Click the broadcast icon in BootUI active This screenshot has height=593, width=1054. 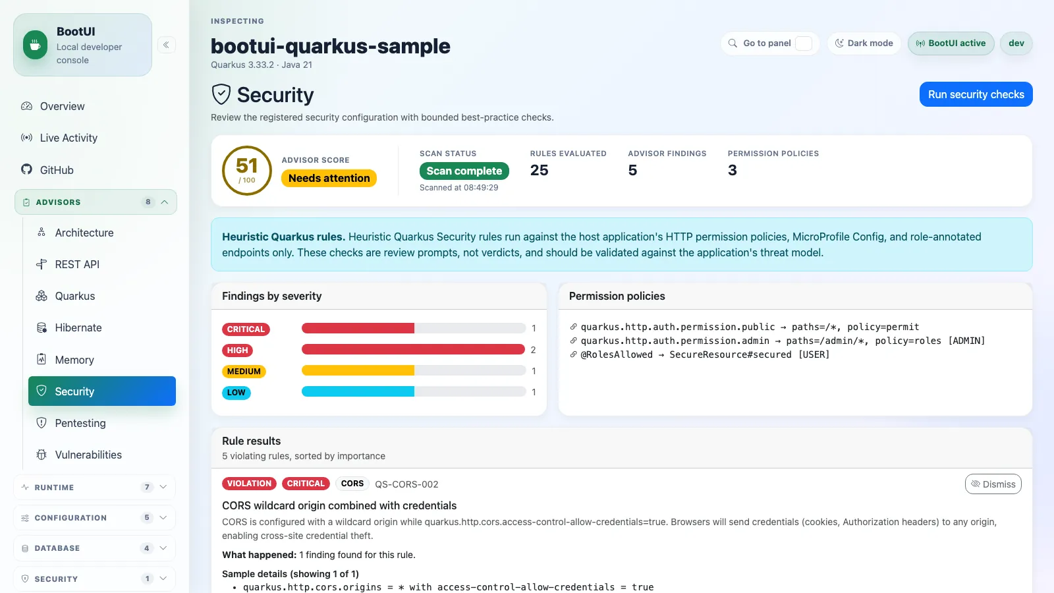pos(920,43)
